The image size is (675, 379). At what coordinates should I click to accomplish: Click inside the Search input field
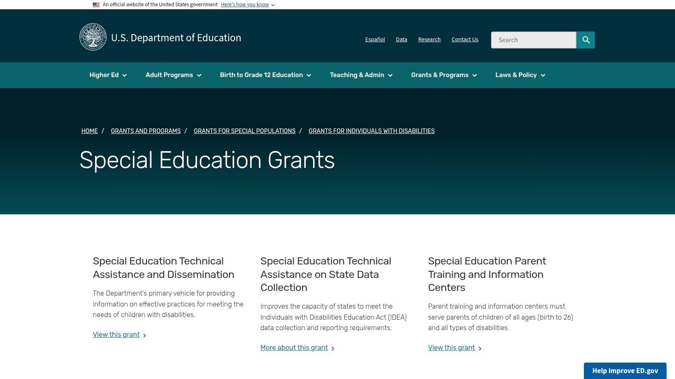point(534,40)
